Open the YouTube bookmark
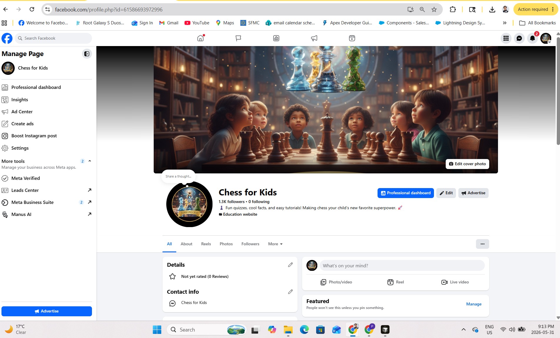 [197, 23]
